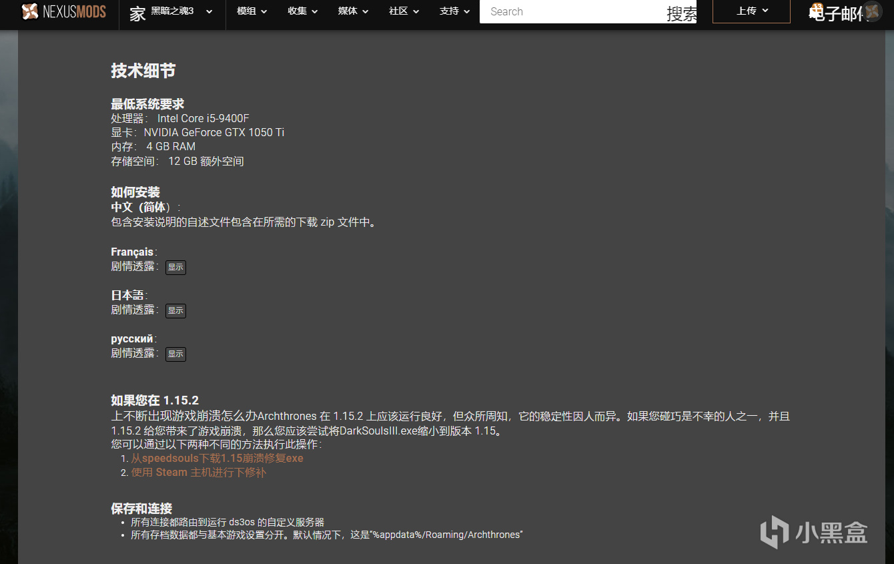Open the 模组 menu
Screen dimensions: 894x564
(x=252, y=11)
